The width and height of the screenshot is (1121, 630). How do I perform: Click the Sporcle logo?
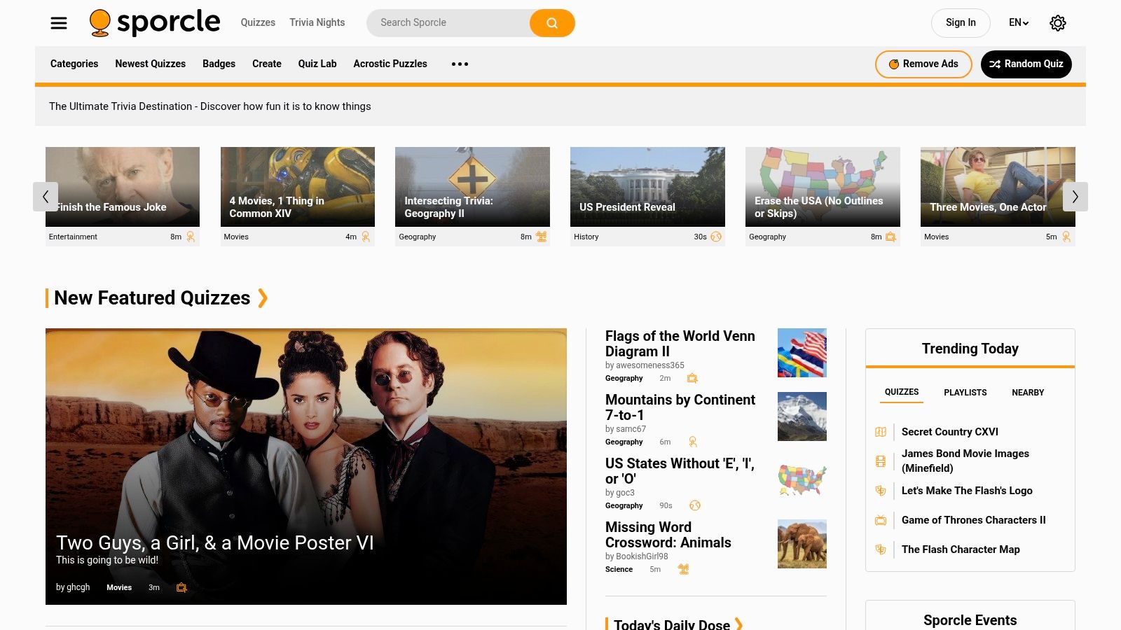click(155, 22)
